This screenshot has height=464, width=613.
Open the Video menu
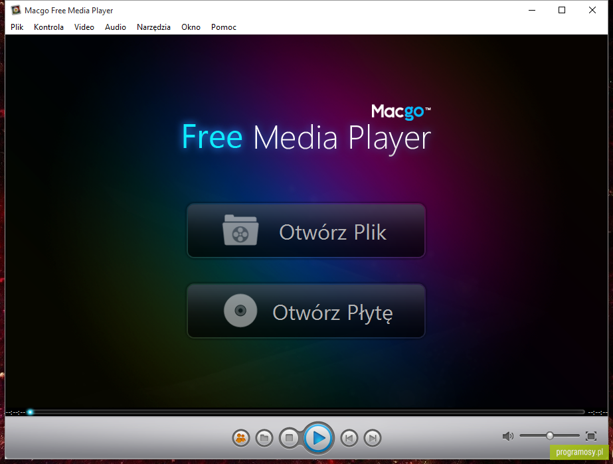click(x=84, y=27)
